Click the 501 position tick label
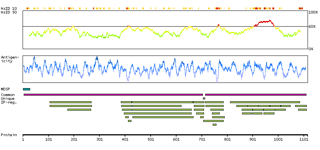Viewport: 320px width, 150px height. (151, 139)
